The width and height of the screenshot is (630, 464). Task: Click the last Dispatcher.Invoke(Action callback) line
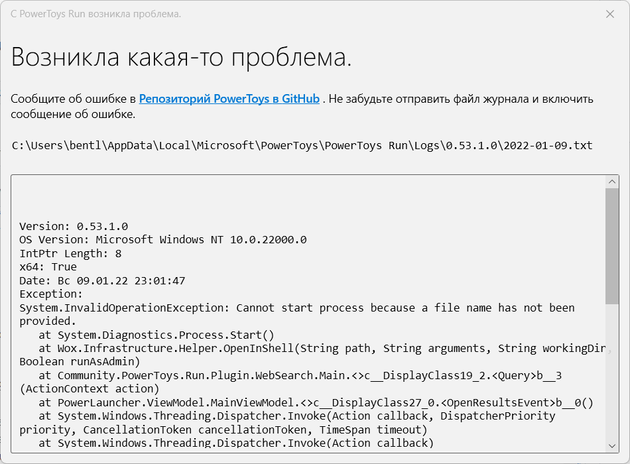pyautogui.click(x=236, y=443)
